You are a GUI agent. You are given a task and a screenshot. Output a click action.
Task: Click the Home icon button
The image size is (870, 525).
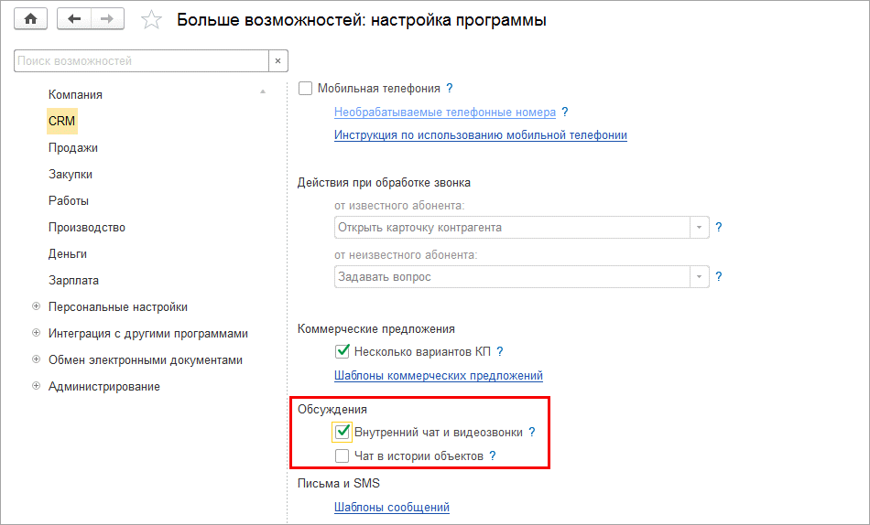pyautogui.click(x=31, y=19)
